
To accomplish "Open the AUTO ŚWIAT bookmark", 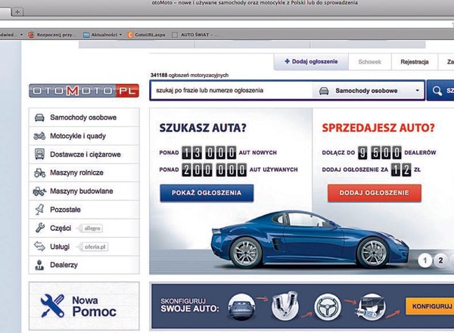I will tap(195, 35).
